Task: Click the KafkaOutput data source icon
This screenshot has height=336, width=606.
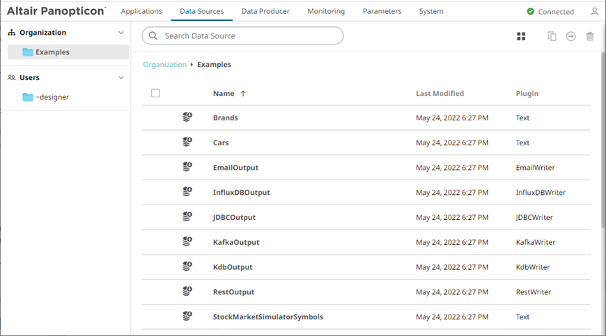Action: [x=187, y=242]
